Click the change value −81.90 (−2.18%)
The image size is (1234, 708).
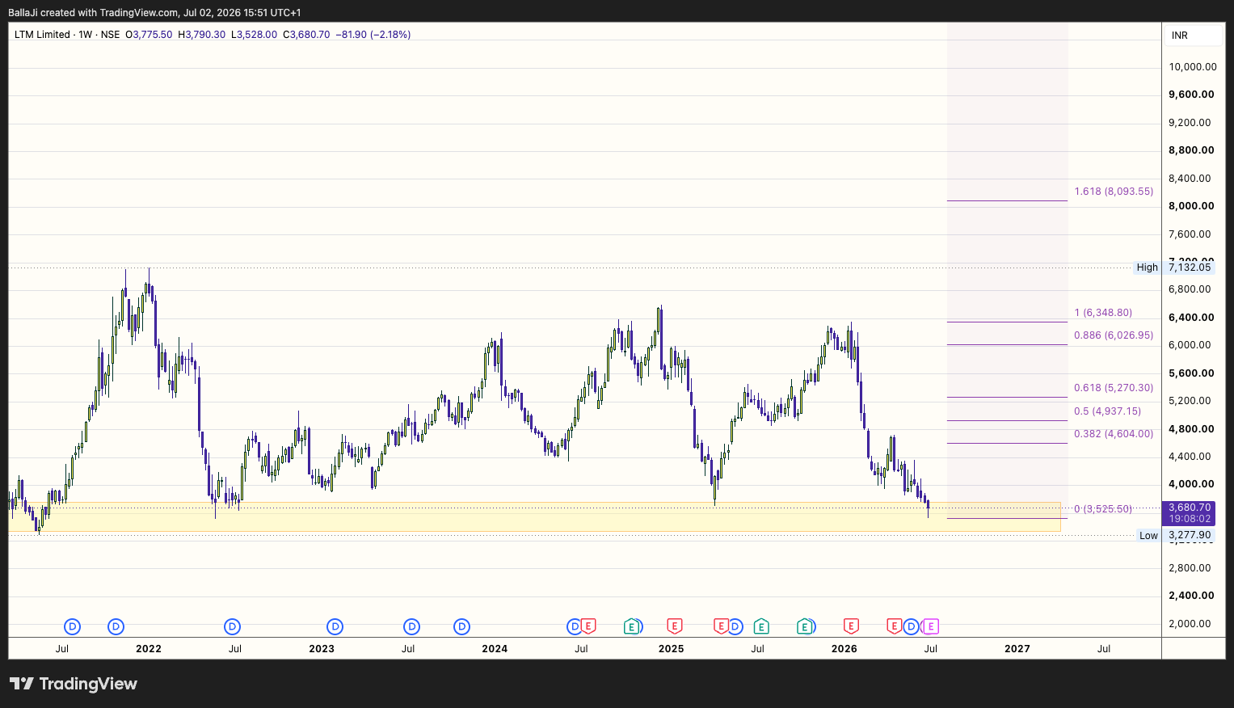[373, 35]
